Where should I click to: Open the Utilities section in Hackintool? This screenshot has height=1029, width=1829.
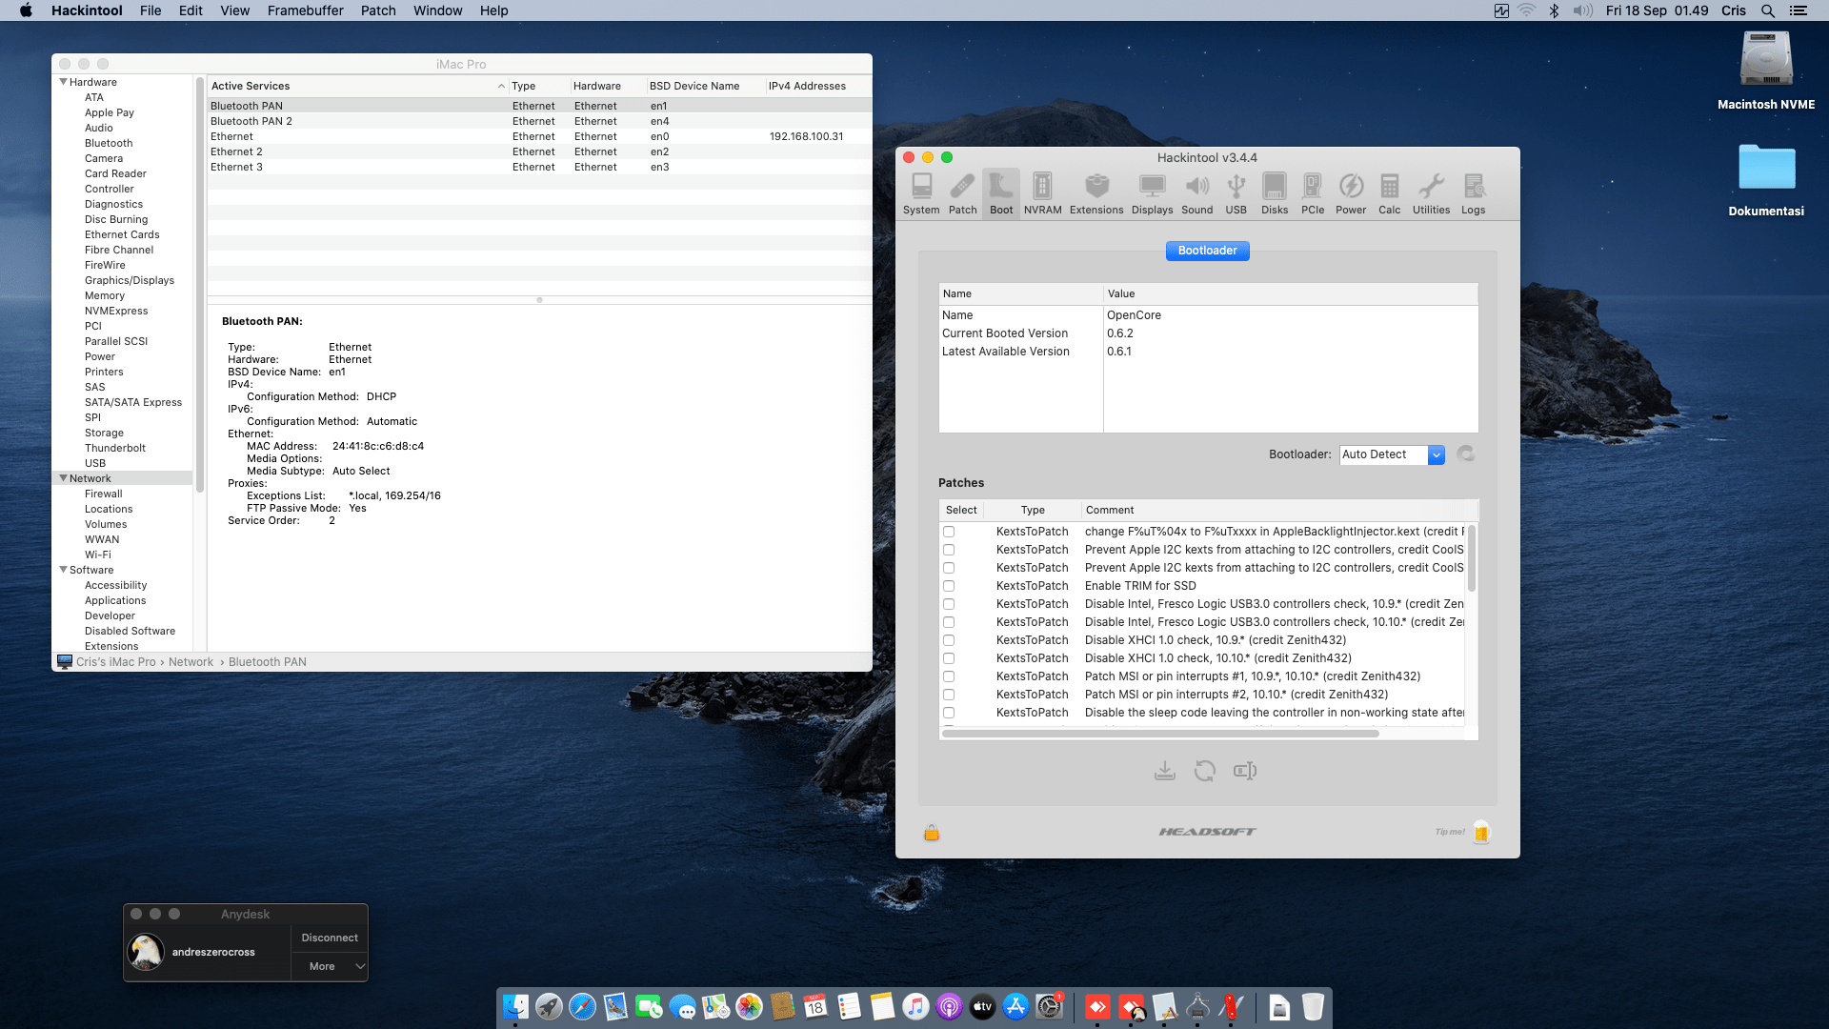click(1431, 194)
